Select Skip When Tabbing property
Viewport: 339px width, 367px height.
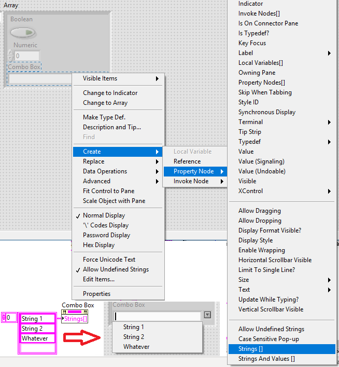pyautogui.click(x=281, y=92)
